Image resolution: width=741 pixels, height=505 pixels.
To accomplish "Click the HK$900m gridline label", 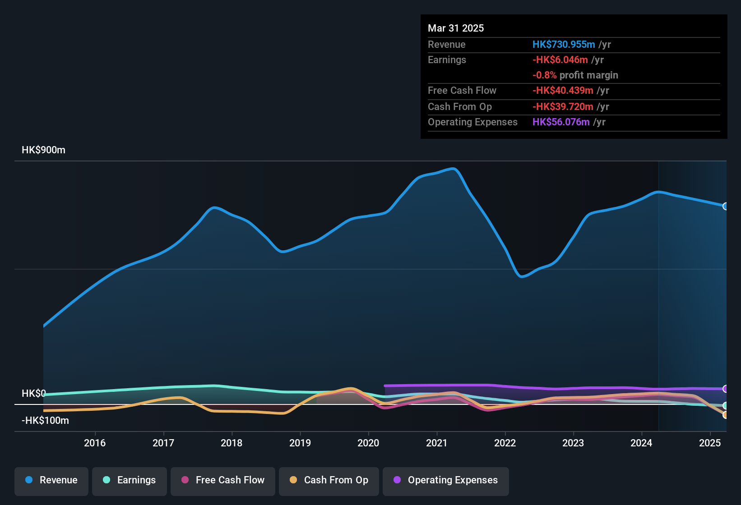I will [43, 150].
